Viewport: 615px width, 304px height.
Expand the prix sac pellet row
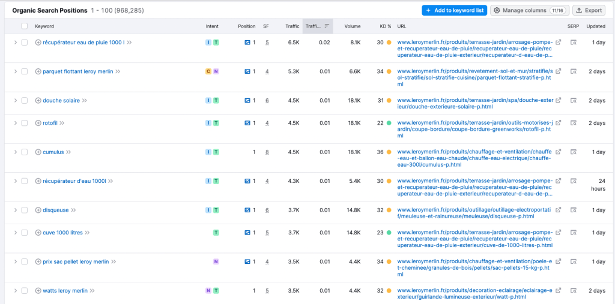[16, 262]
